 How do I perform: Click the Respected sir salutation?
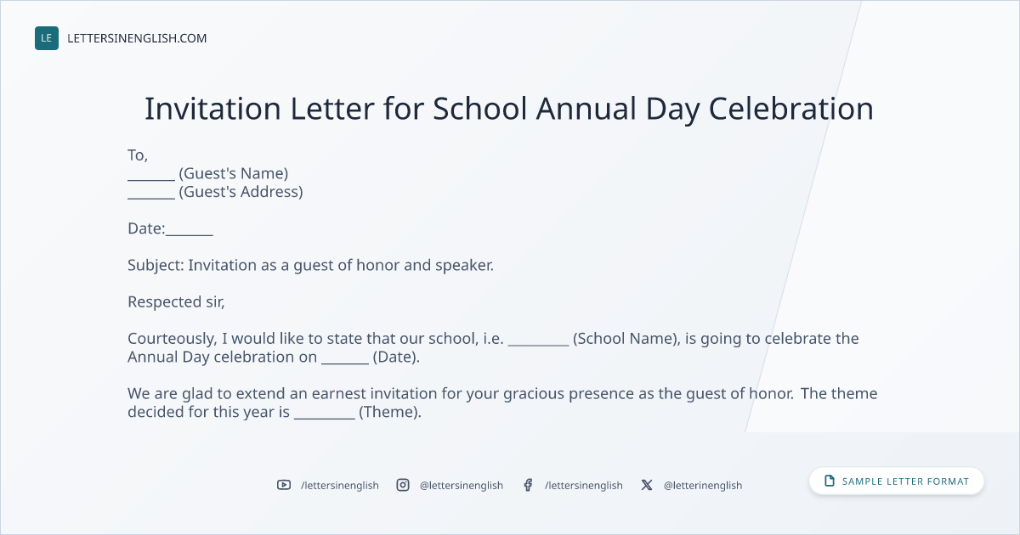[x=176, y=301]
